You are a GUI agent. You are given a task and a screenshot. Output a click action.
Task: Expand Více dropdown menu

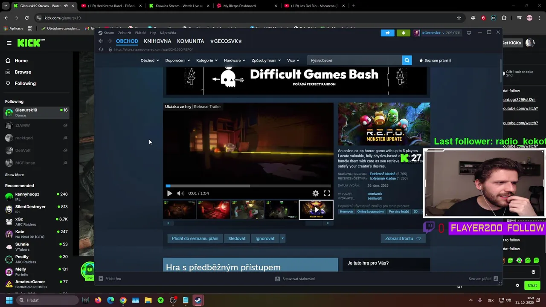[x=293, y=61]
